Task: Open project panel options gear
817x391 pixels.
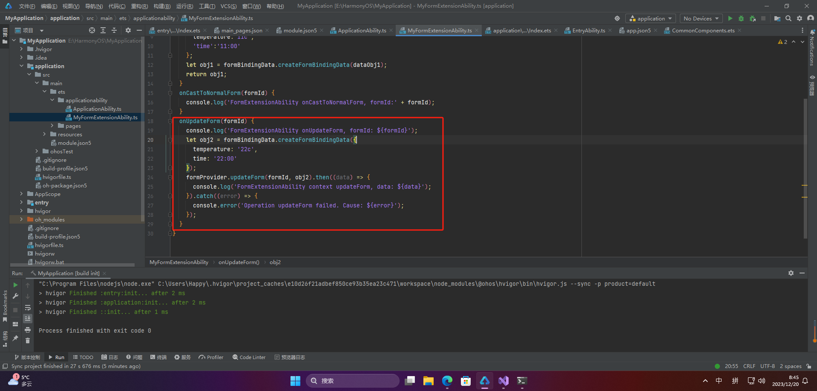Action: point(128,30)
